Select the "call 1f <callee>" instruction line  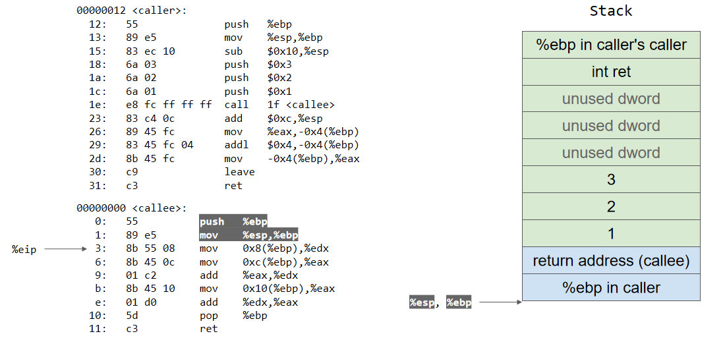point(279,105)
